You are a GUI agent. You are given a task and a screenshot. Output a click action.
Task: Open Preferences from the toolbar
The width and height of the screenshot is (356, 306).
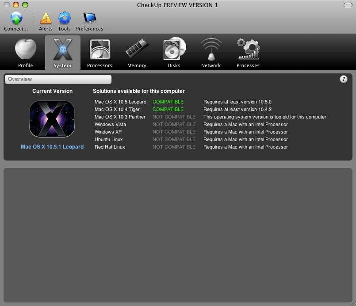pyautogui.click(x=90, y=22)
